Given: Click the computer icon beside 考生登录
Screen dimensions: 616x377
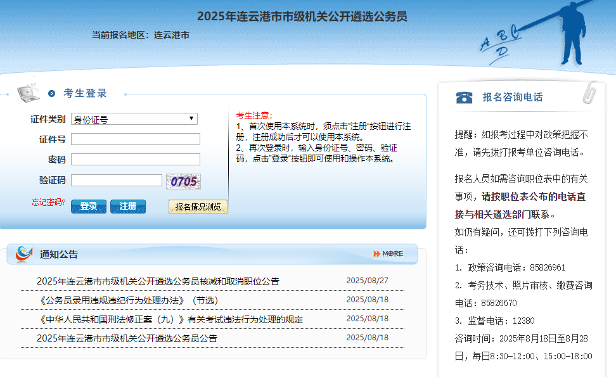Looking at the screenshot, I should tap(29, 93).
